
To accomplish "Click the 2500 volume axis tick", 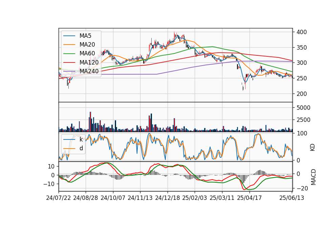I will (x=303, y=120).
